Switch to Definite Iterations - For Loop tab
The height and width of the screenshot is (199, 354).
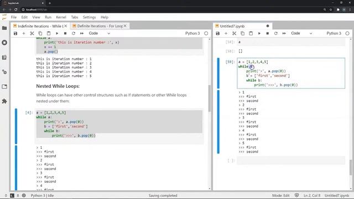coord(100,26)
